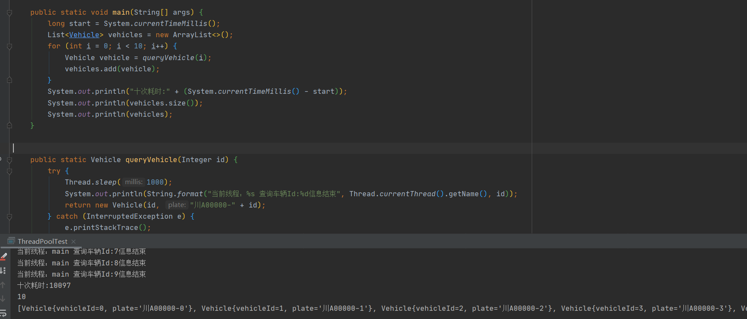Toggle soft-wrap icon in console sidebar
The image size is (747, 319).
coord(3,313)
